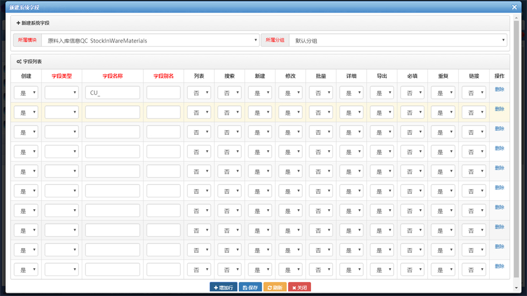This screenshot has height=296, width=527.
Task: Open 详细 dropdown in the third row
Action: tap(352, 132)
